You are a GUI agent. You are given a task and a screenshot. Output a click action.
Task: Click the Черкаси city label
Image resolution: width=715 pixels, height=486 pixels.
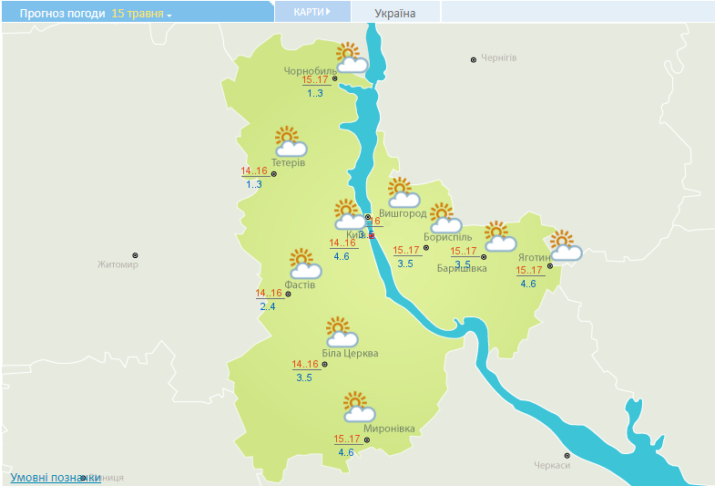tap(552, 465)
